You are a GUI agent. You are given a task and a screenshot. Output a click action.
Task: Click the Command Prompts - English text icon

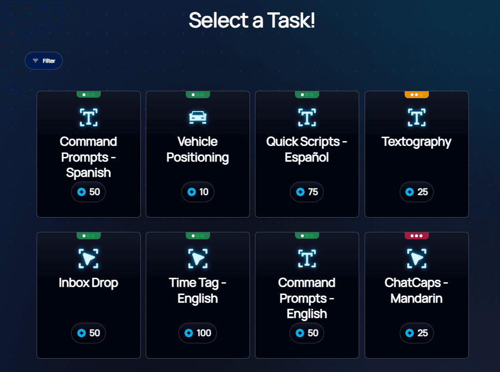[307, 259]
